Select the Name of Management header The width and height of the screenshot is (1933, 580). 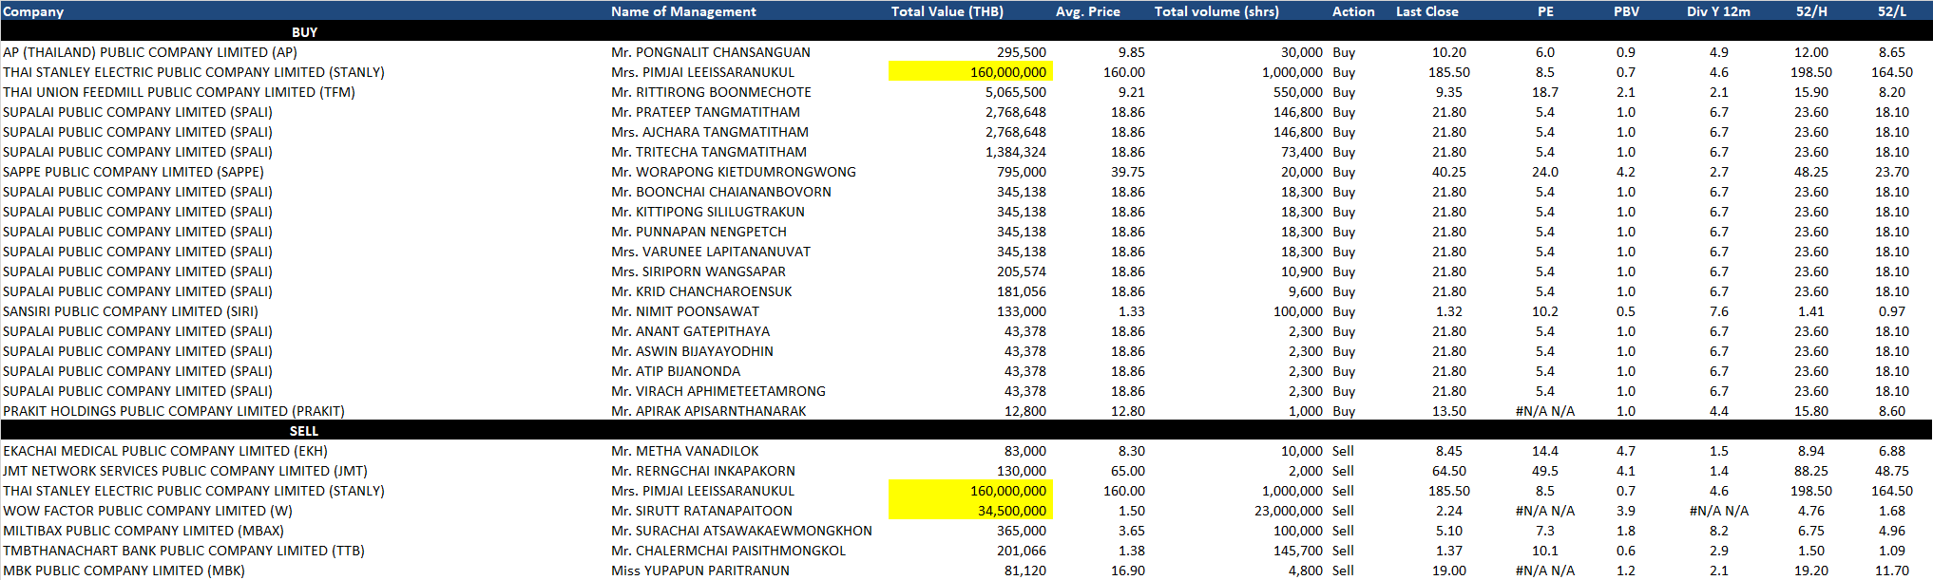click(x=683, y=11)
